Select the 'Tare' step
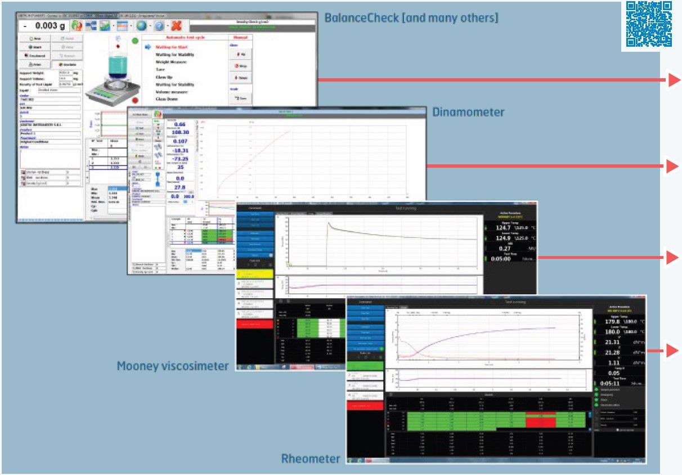682x475 pixels. (x=161, y=69)
